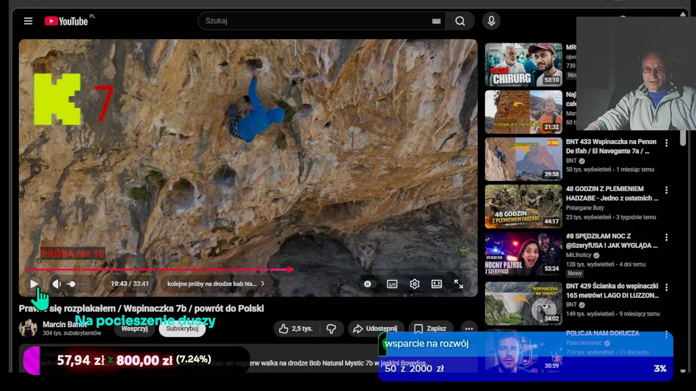Click Zapisz save button
The height and width of the screenshot is (391, 696).
[430, 329]
